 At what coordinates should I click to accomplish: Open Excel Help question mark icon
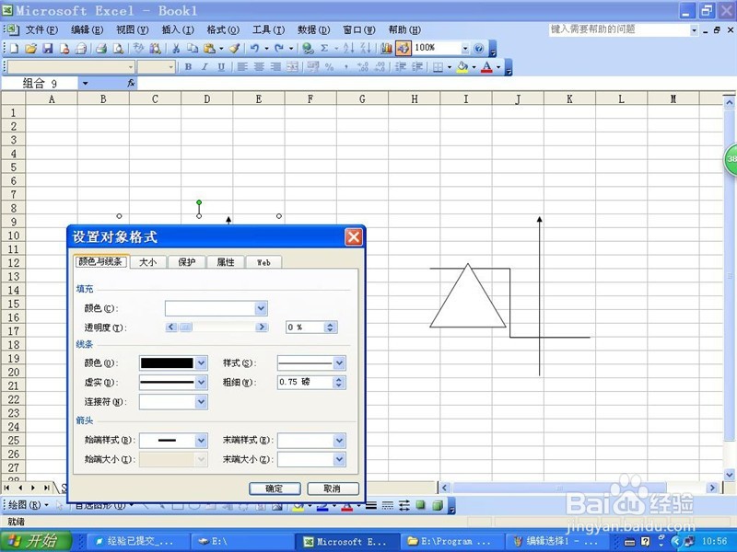[478, 49]
